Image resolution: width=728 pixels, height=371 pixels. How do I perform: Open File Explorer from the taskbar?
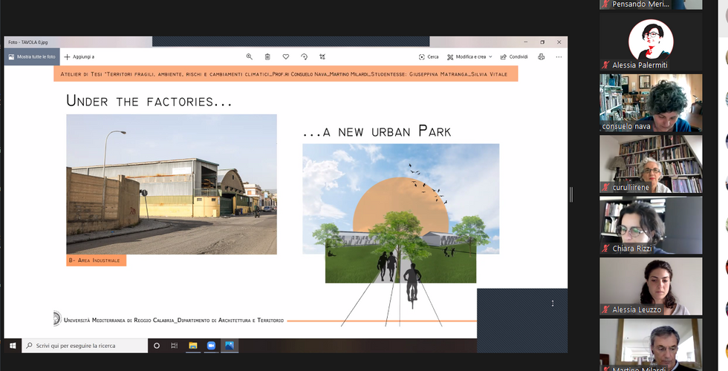coord(192,346)
